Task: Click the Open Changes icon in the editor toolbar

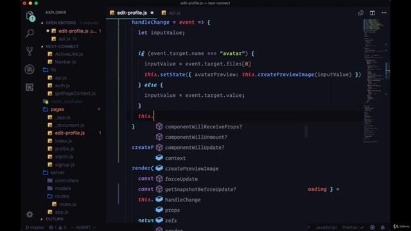Action: [x=361, y=13]
